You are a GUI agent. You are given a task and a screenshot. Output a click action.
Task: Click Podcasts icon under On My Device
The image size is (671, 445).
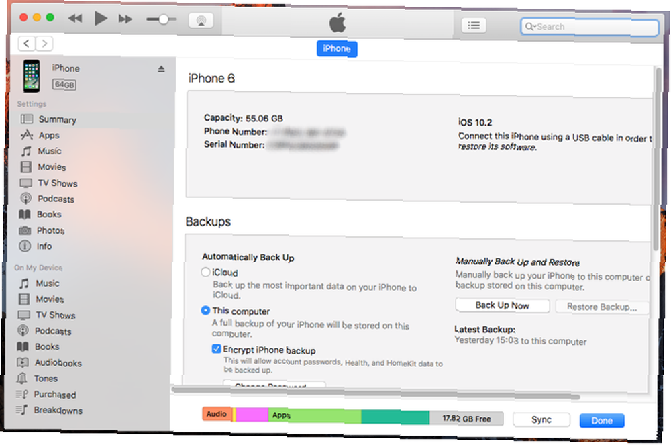(x=23, y=331)
